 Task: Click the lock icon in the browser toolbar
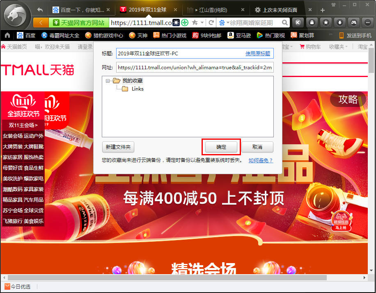pos(312,23)
